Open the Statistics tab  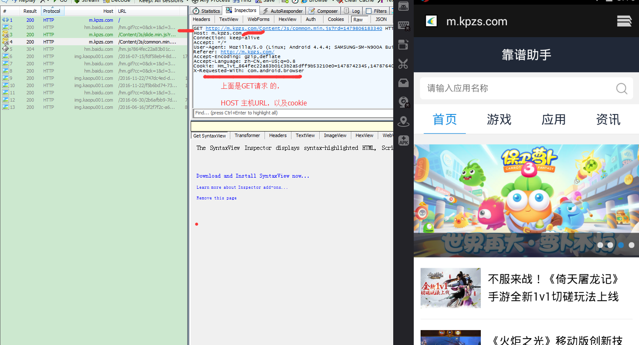206,11
